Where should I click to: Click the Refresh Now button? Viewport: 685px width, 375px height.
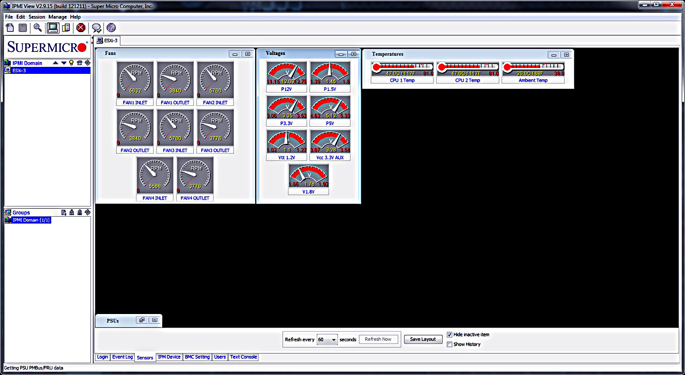(379, 339)
